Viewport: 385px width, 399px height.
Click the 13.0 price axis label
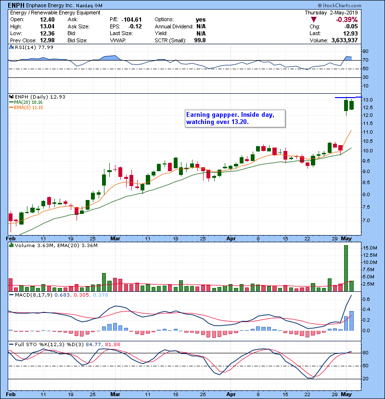(x=368, y=100)
